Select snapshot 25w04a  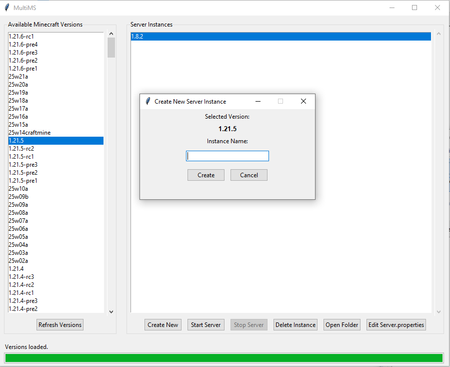tap(55, 245)
